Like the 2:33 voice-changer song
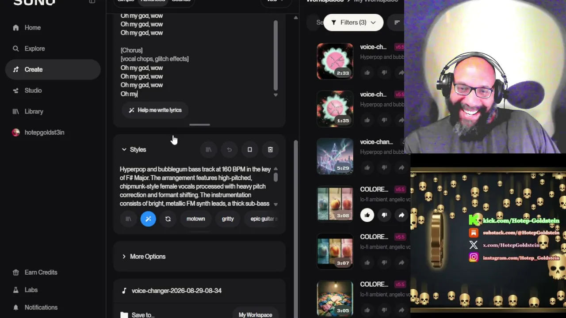The height and width of the screenshot is (318, 566). 367,73
